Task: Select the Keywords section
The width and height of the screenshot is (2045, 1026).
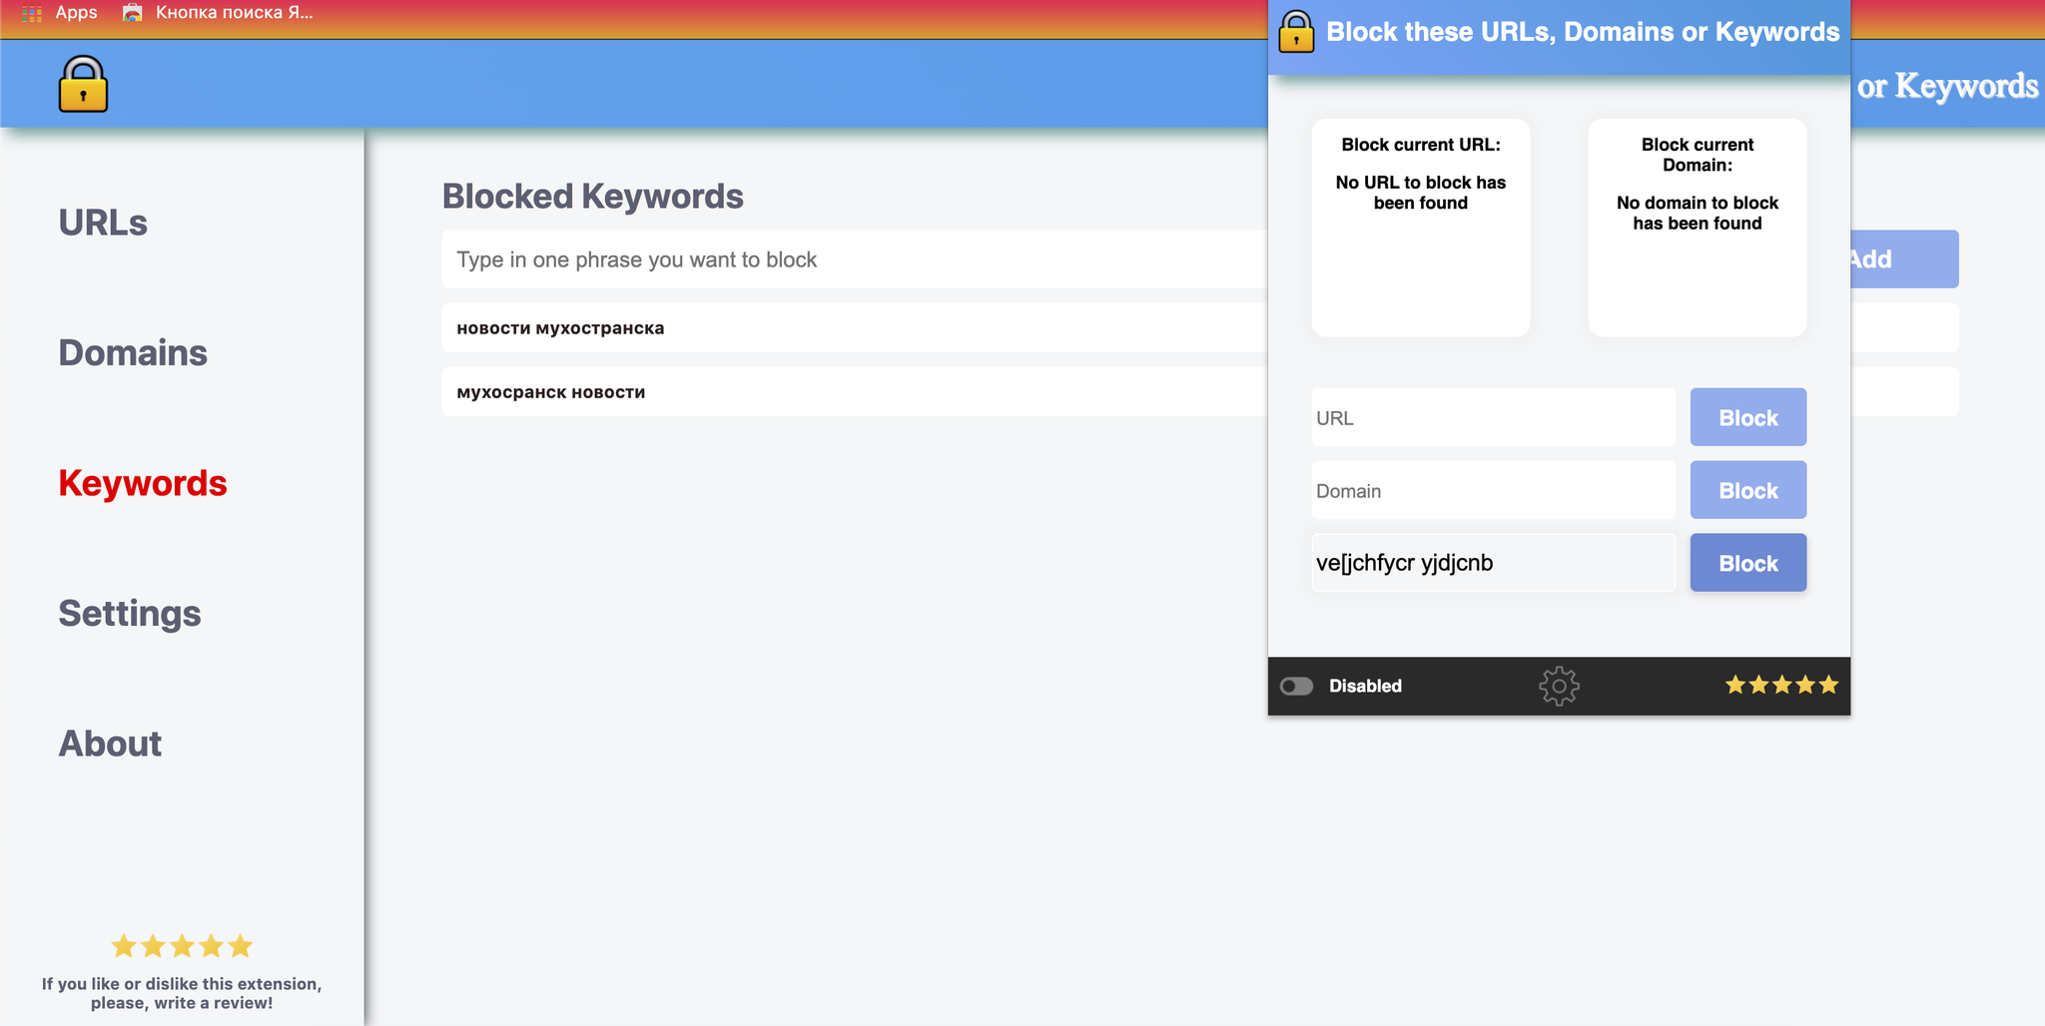Action: tap(143, 483)
